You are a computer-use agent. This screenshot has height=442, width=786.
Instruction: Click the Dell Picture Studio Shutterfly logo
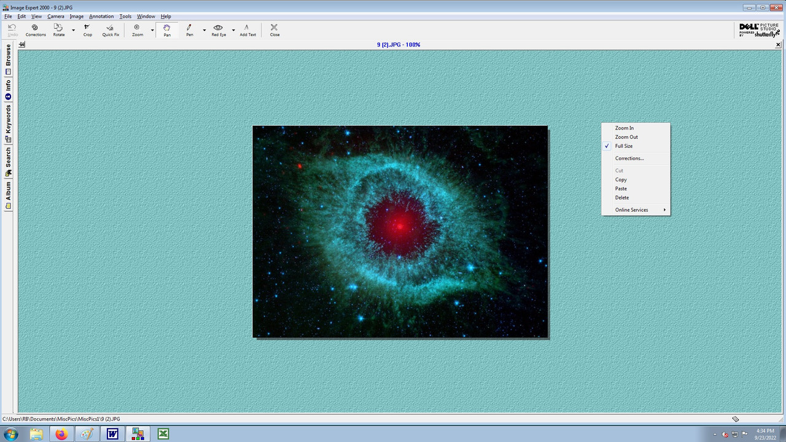click(x=759, y=30)
